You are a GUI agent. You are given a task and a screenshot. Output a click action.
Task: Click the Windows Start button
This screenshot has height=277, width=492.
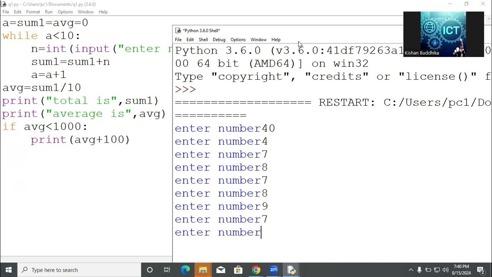(9, 270)
